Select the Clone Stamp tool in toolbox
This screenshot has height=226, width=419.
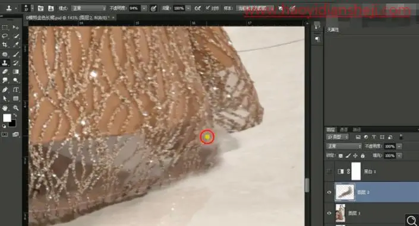5,63
